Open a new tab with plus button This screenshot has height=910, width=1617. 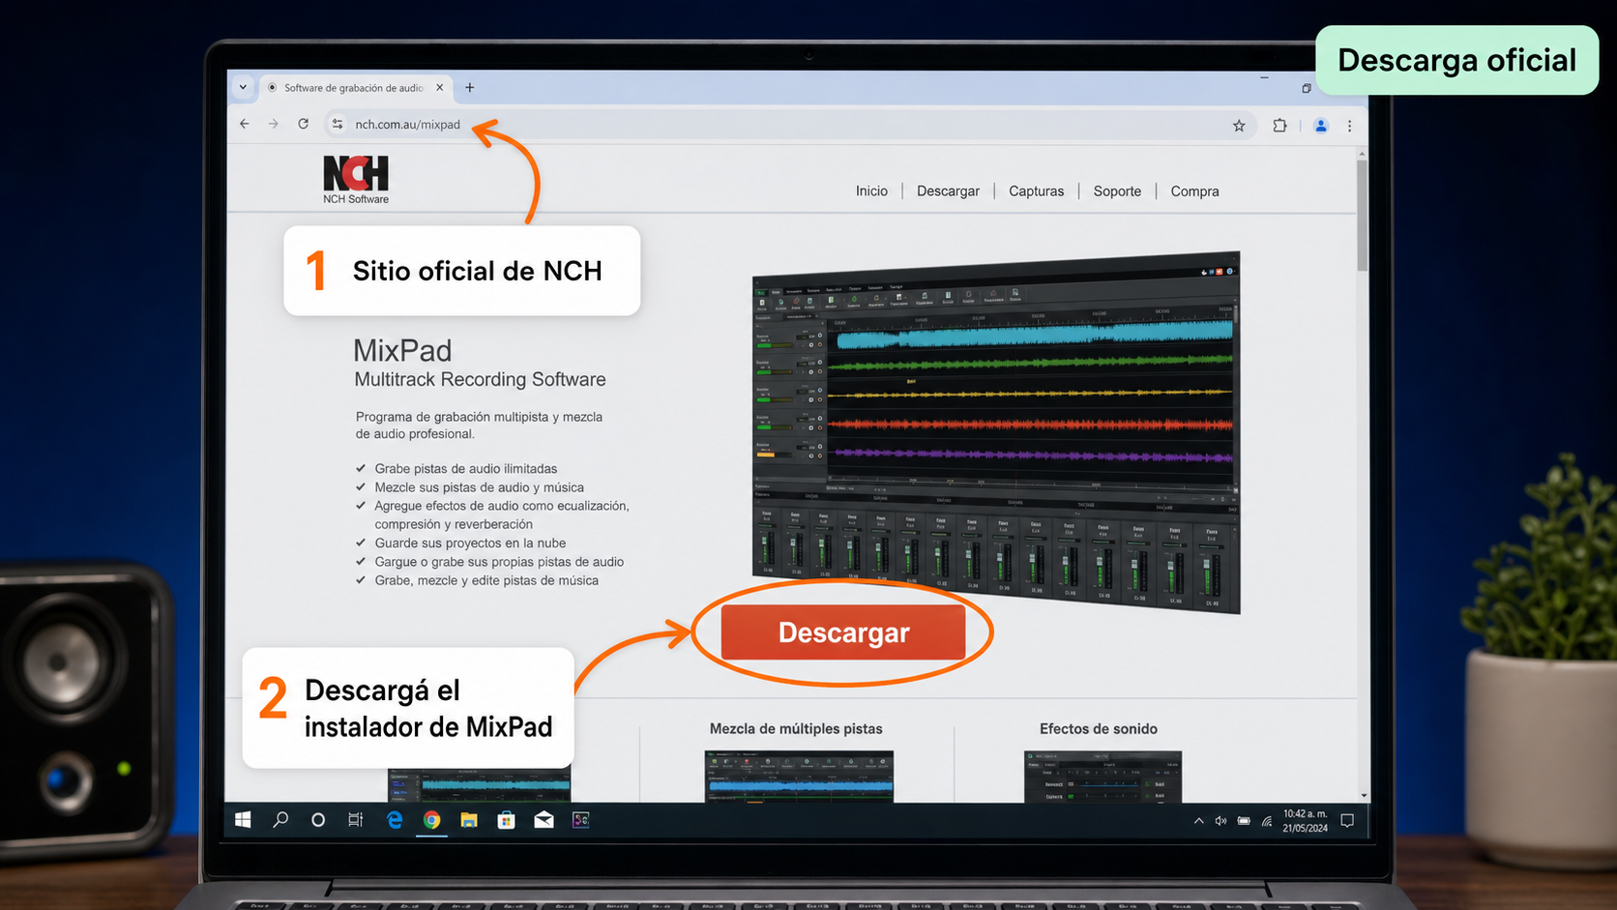coord(470,87)
